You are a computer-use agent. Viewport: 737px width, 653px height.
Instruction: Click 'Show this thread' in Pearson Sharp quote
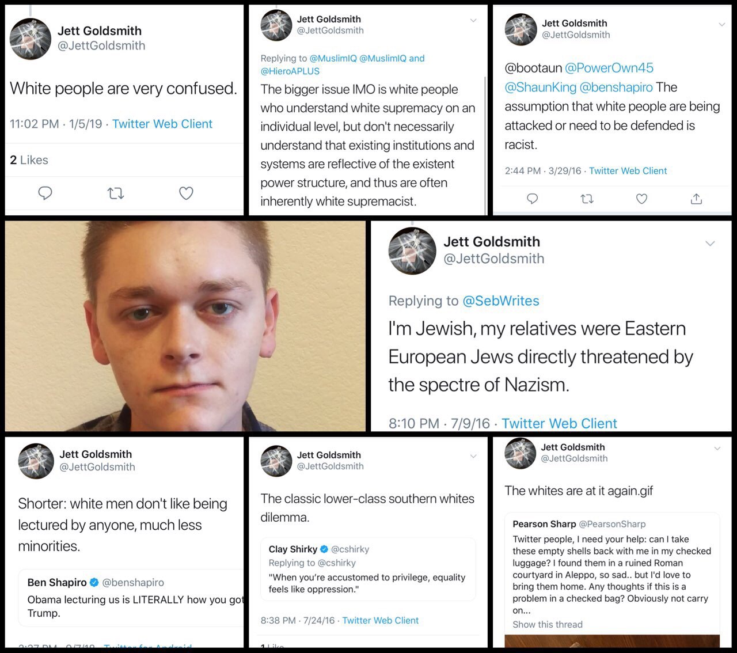[548, 624]
